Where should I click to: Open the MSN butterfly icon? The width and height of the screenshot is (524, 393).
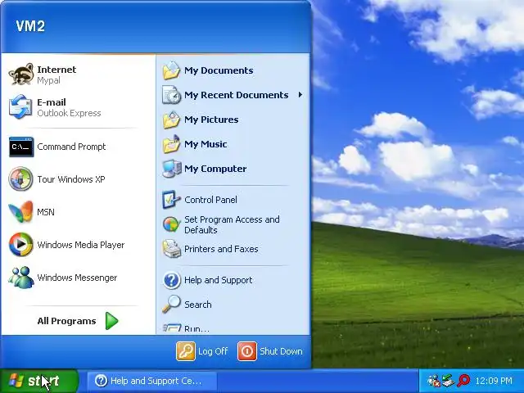tap(20, 212)
